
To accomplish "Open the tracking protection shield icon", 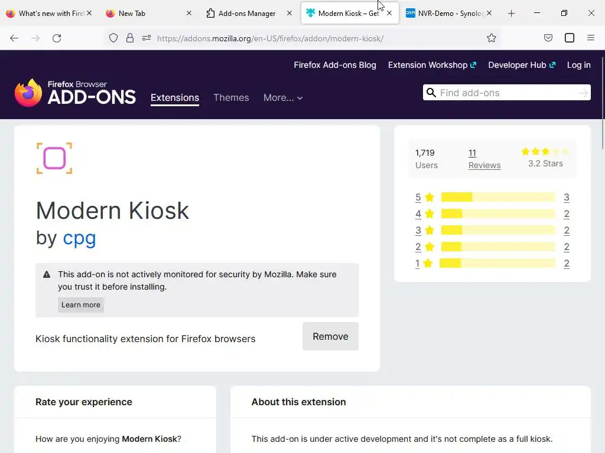I will pos(113,38).
